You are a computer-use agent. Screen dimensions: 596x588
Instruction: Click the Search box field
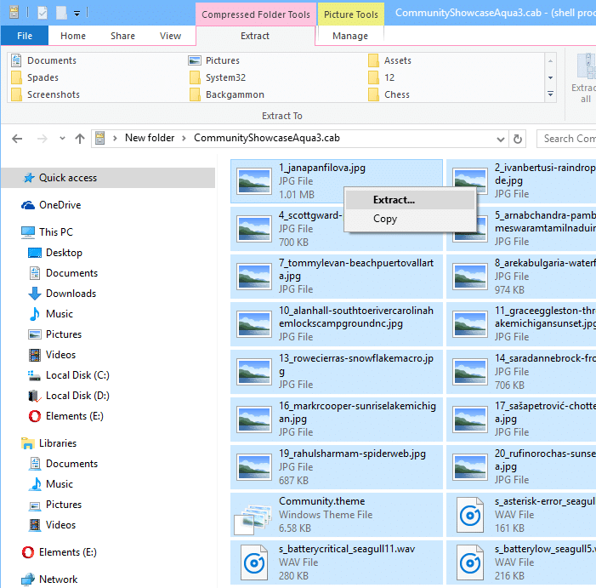coord(568,139)
